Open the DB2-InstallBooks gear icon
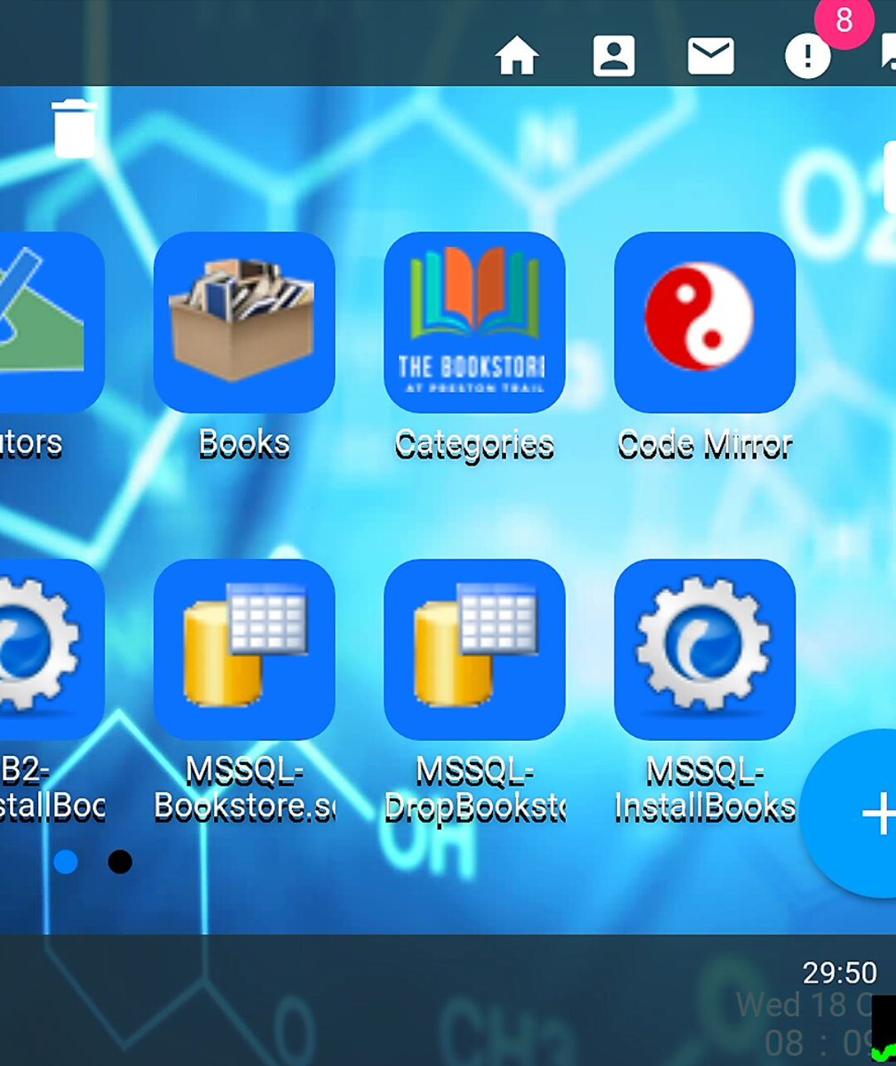The image size is (896, 1066). click(52, 649)
